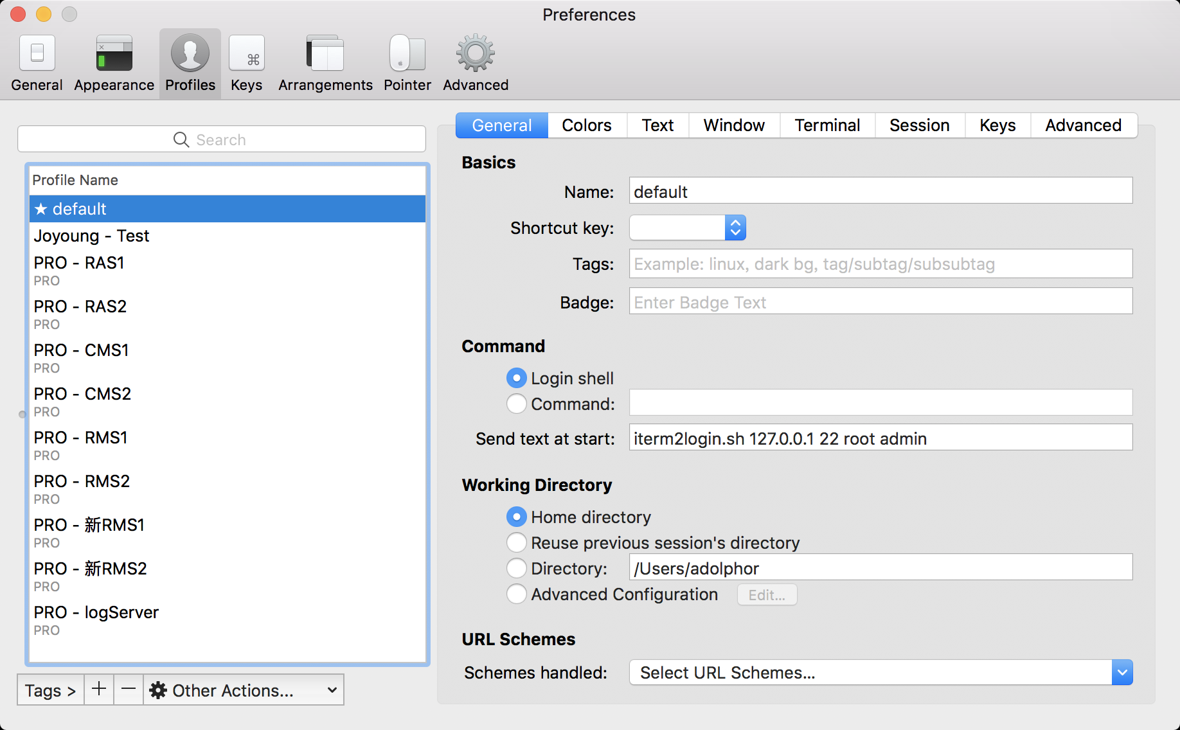Click the plus icon to add profile
This screenshot has height=730, width=1180.
[x=99, y=690]
